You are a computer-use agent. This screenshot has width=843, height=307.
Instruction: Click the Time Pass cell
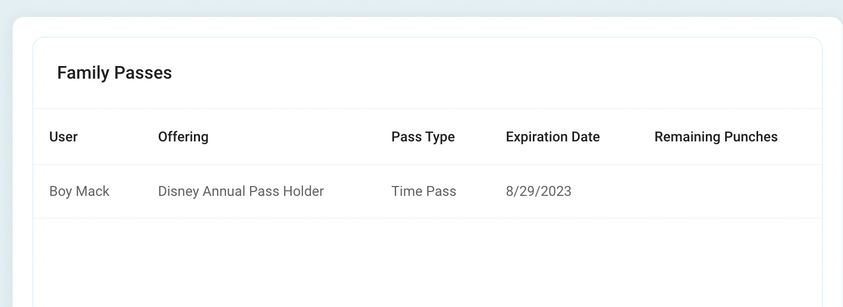pyautogui.click(x=424, y=191)
